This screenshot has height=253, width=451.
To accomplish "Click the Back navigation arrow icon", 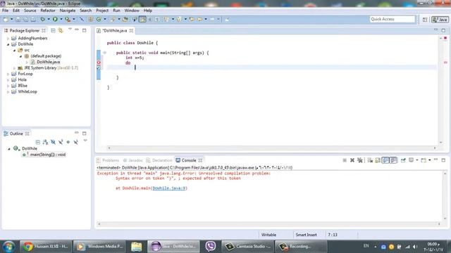I will [x=199, y=19].
